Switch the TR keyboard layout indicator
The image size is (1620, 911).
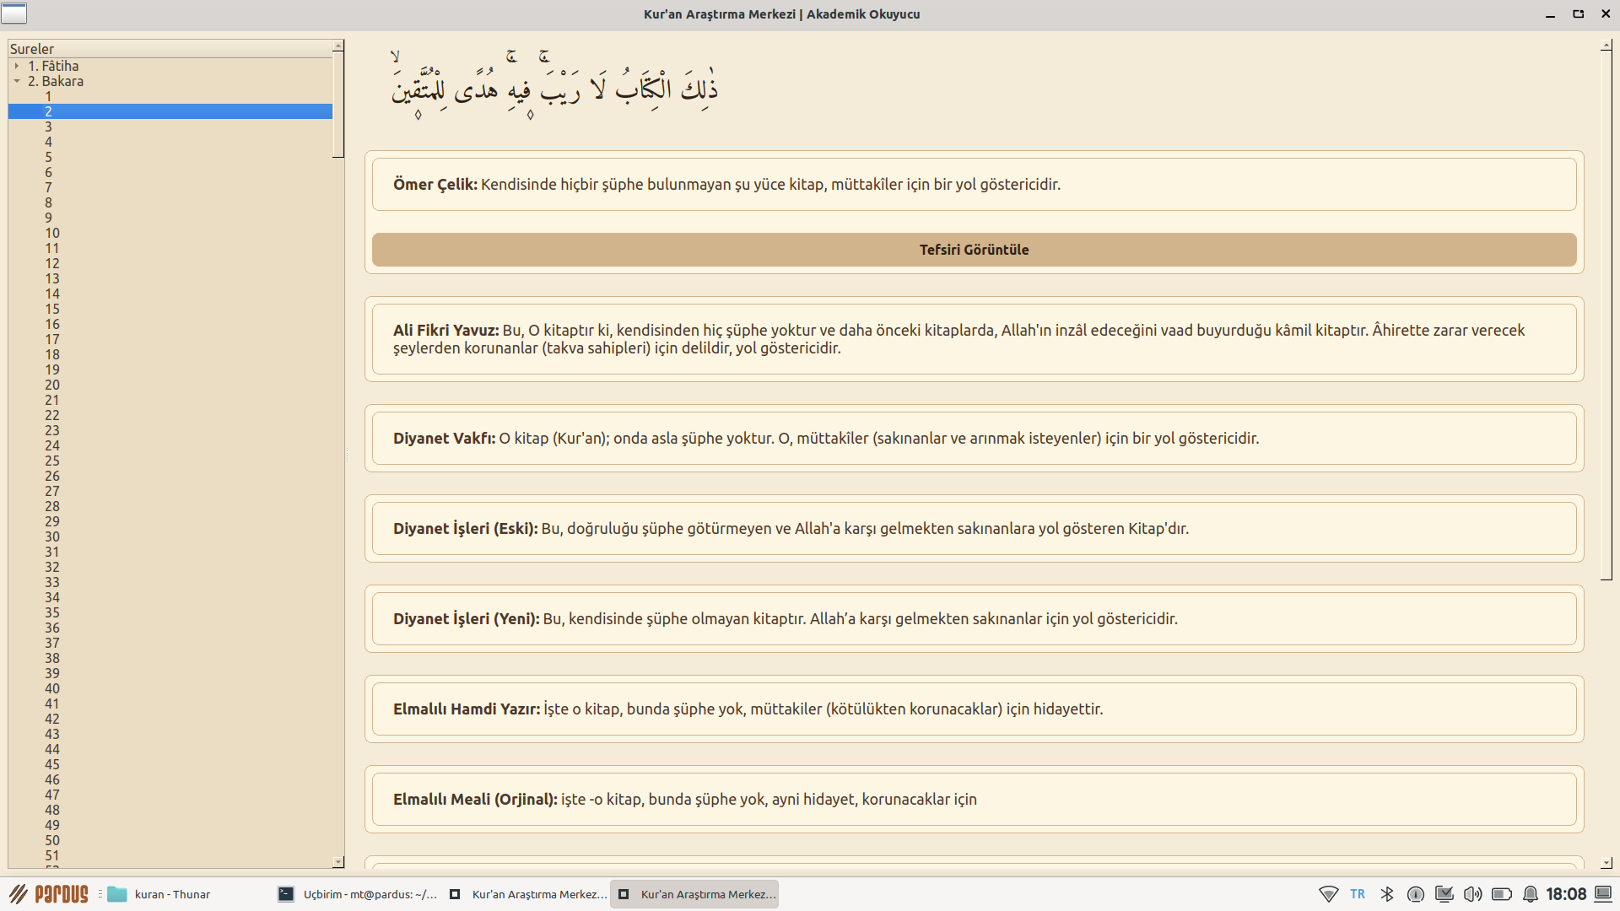(1358, 894)
